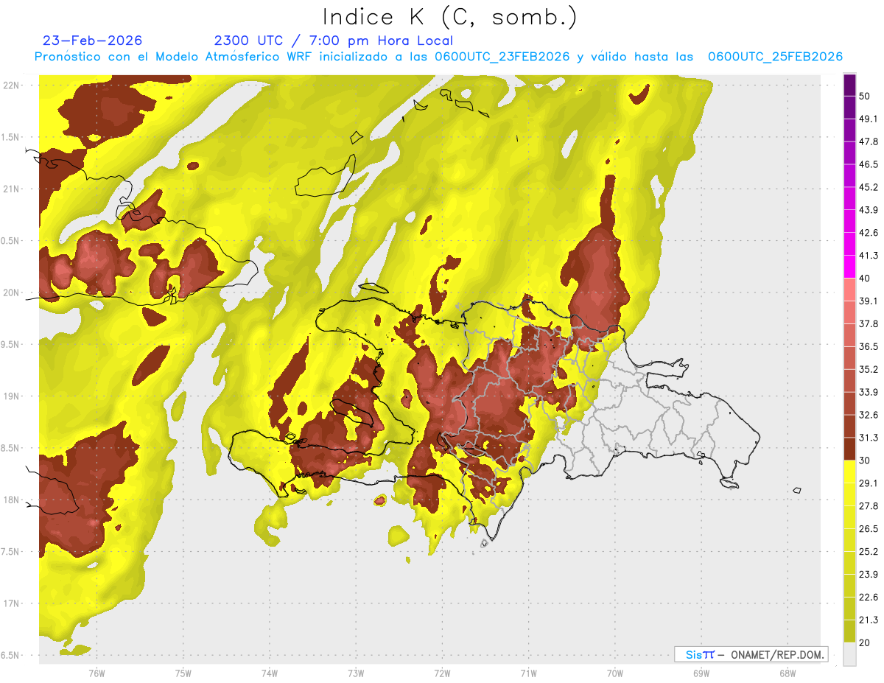This screenshot has width=884, height=683.
Task: Pick the gray color bar segment below 20
Action: [x=849, y=654]
